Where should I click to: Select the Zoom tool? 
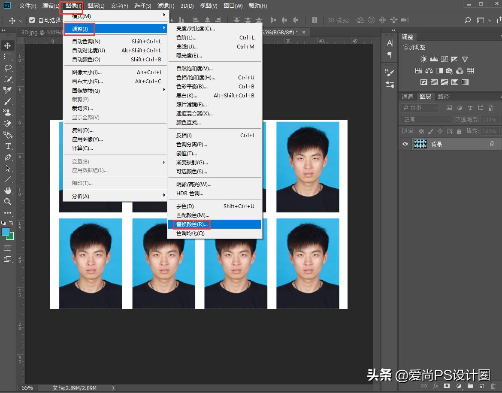pyautogui.click(x=7, y=202)
